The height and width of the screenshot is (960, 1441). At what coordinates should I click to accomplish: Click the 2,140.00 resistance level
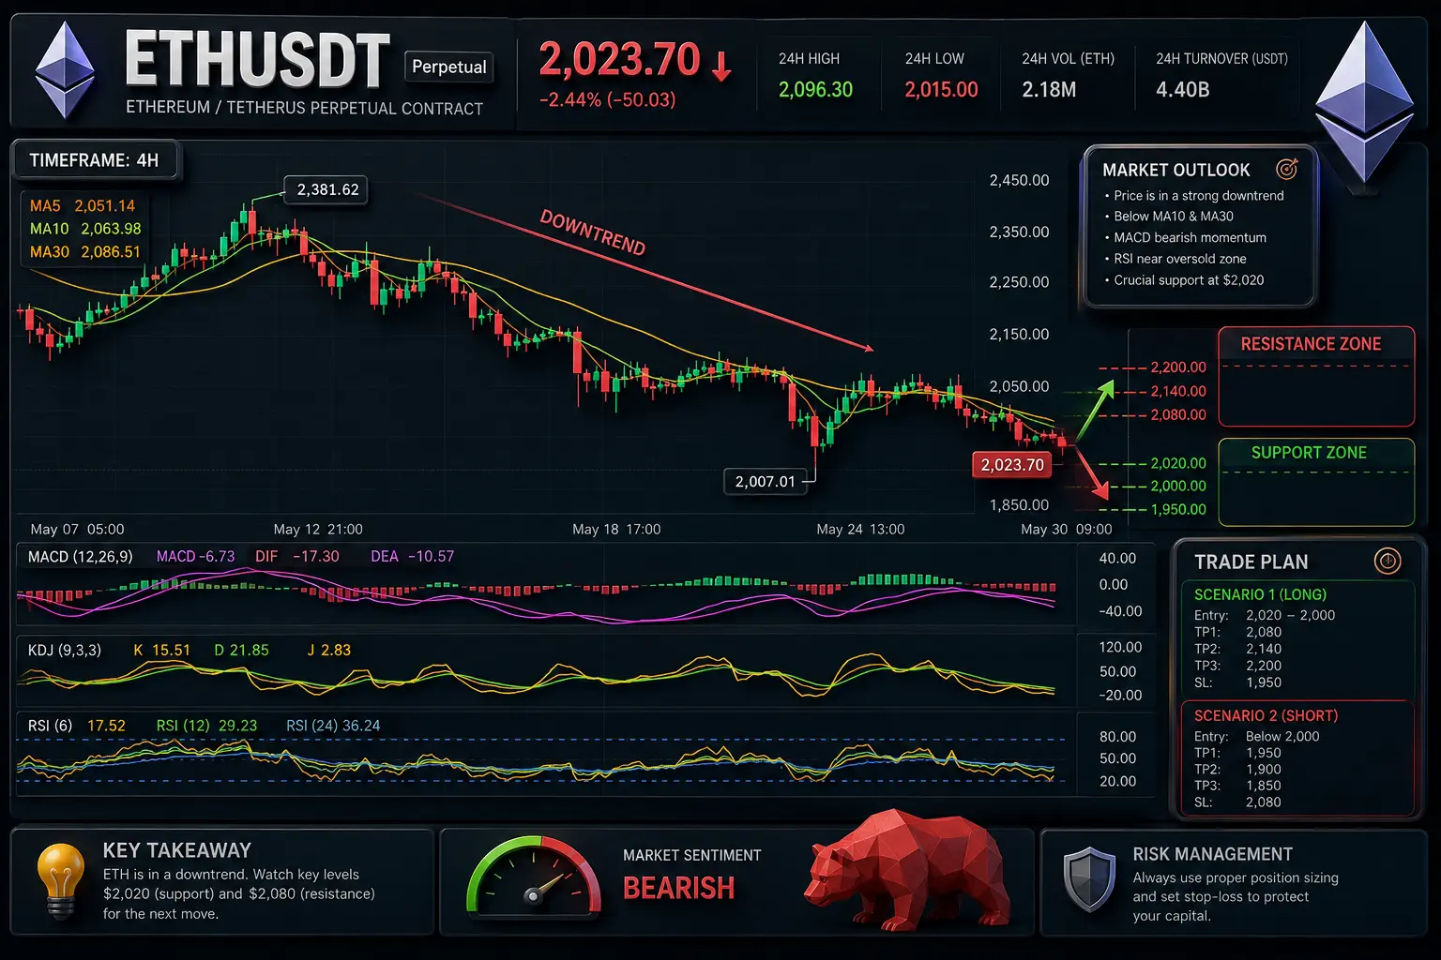1178,391
